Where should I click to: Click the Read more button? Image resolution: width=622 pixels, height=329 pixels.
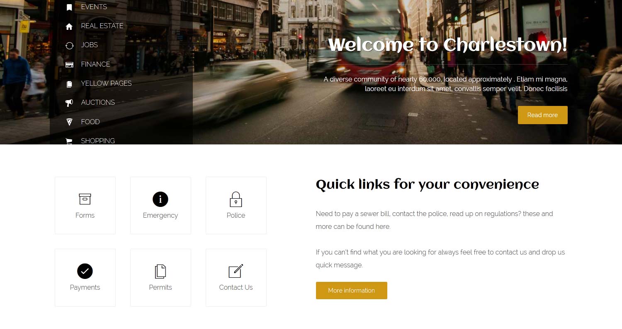(x=542, y=115)
